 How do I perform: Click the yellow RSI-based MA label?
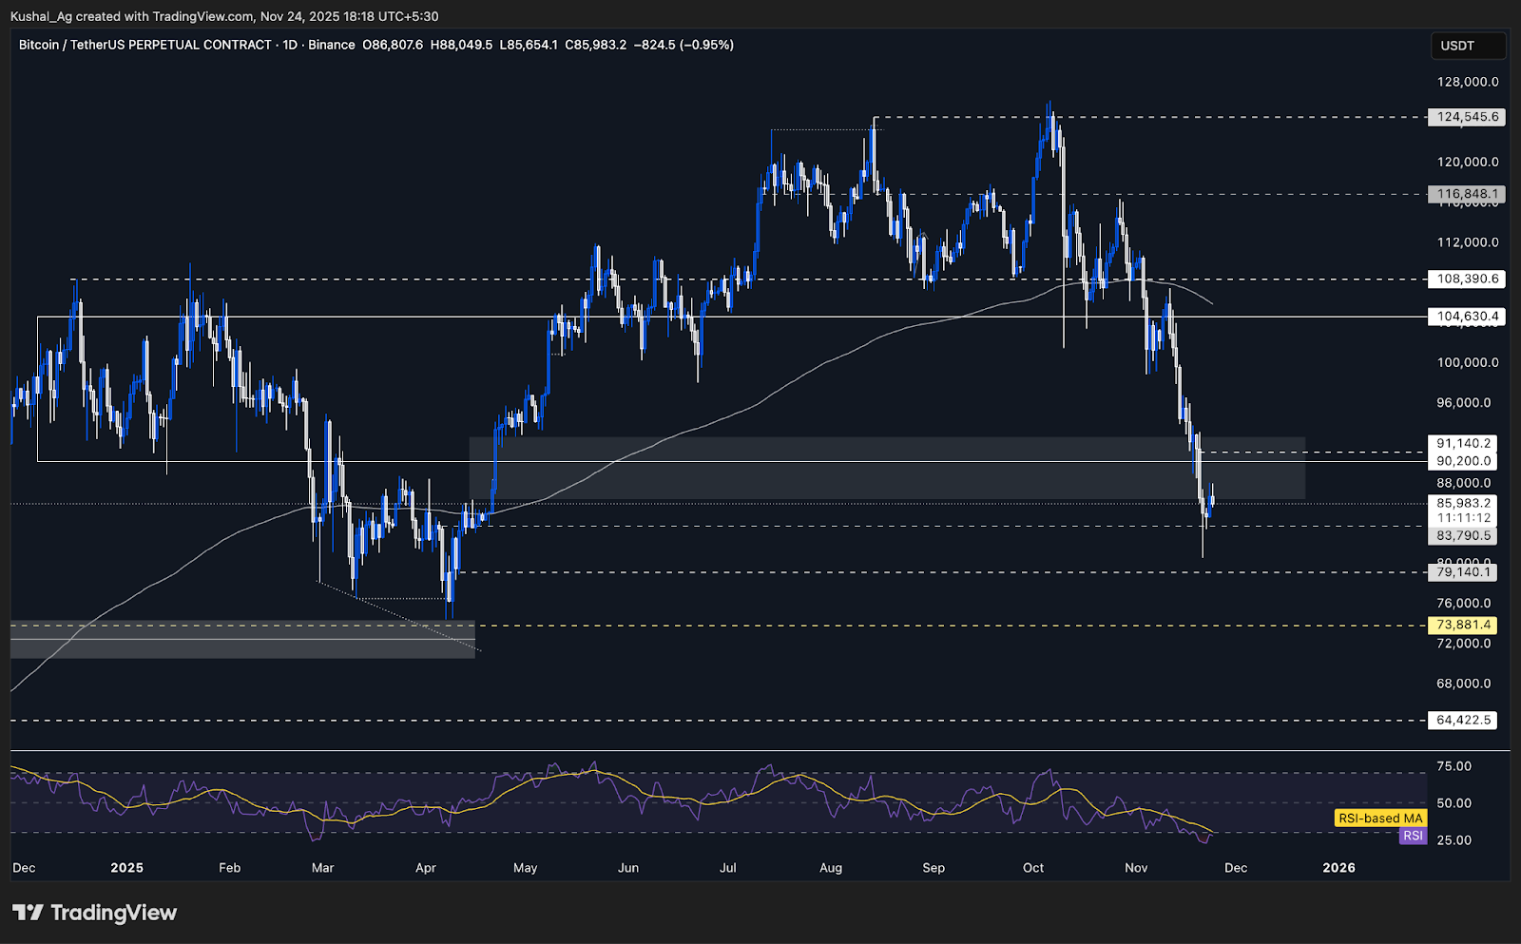[1379, 818]
